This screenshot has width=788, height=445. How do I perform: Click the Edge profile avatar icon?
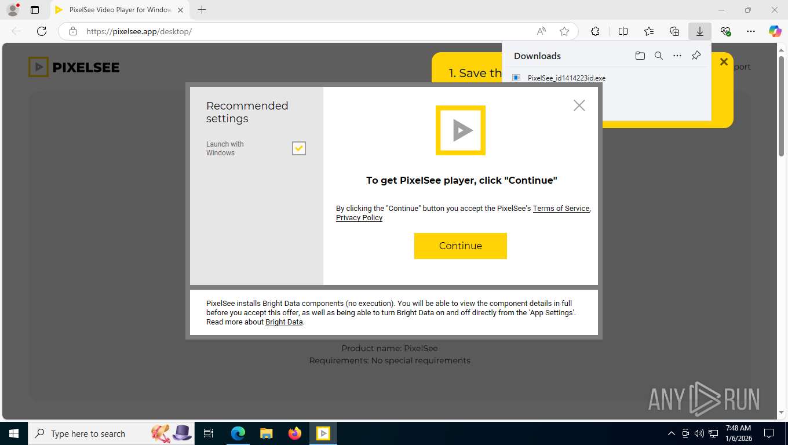point(12,10)
